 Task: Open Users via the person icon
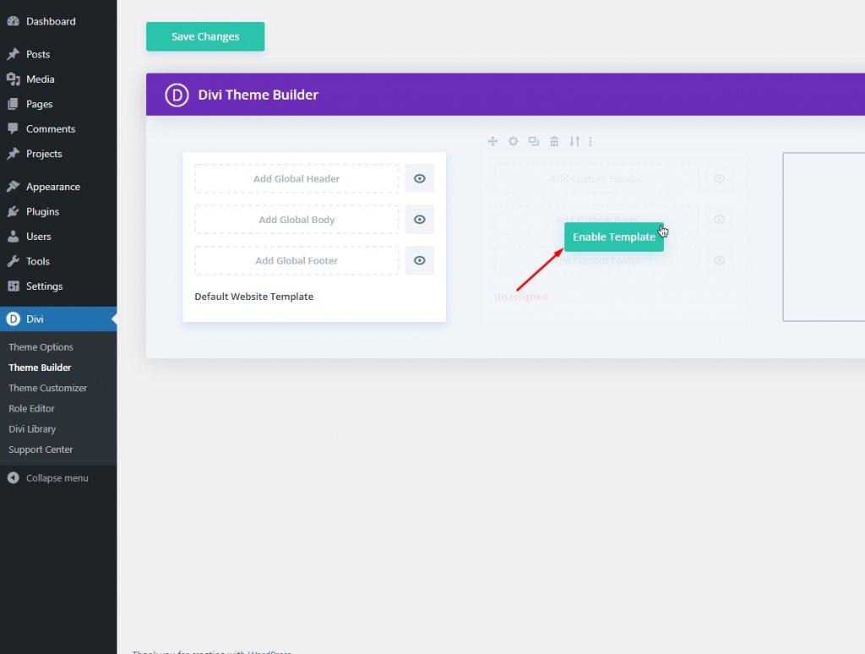click(x=14, y=237)
